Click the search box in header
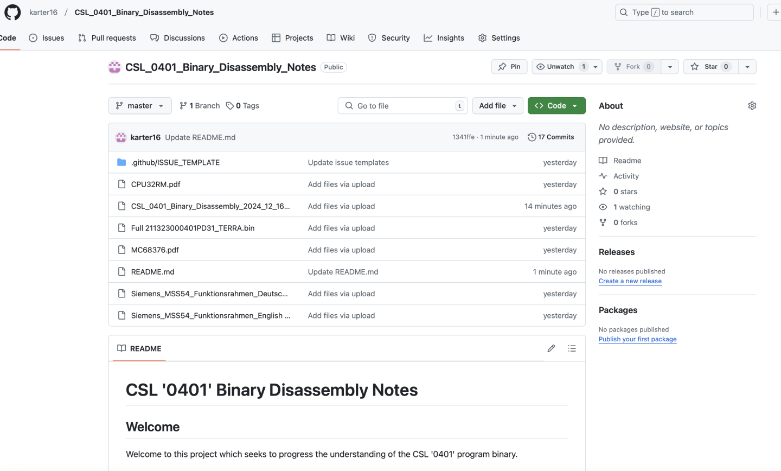Viewport: 781px width, 471px height. (x=684, y=12)
